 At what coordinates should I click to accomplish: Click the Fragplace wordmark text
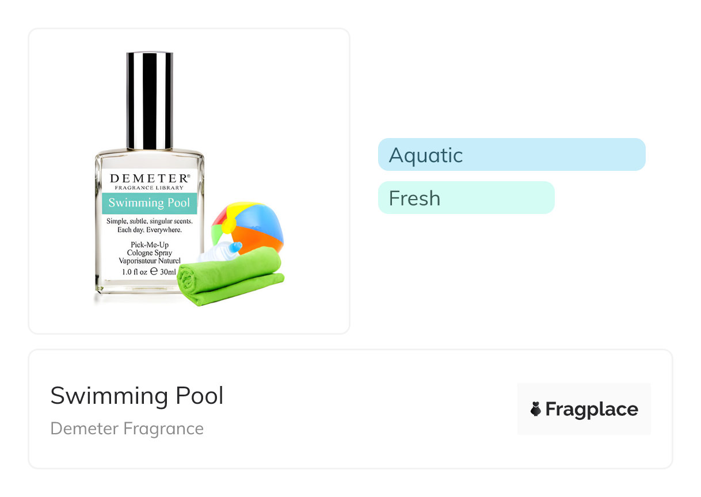[591, 410]
